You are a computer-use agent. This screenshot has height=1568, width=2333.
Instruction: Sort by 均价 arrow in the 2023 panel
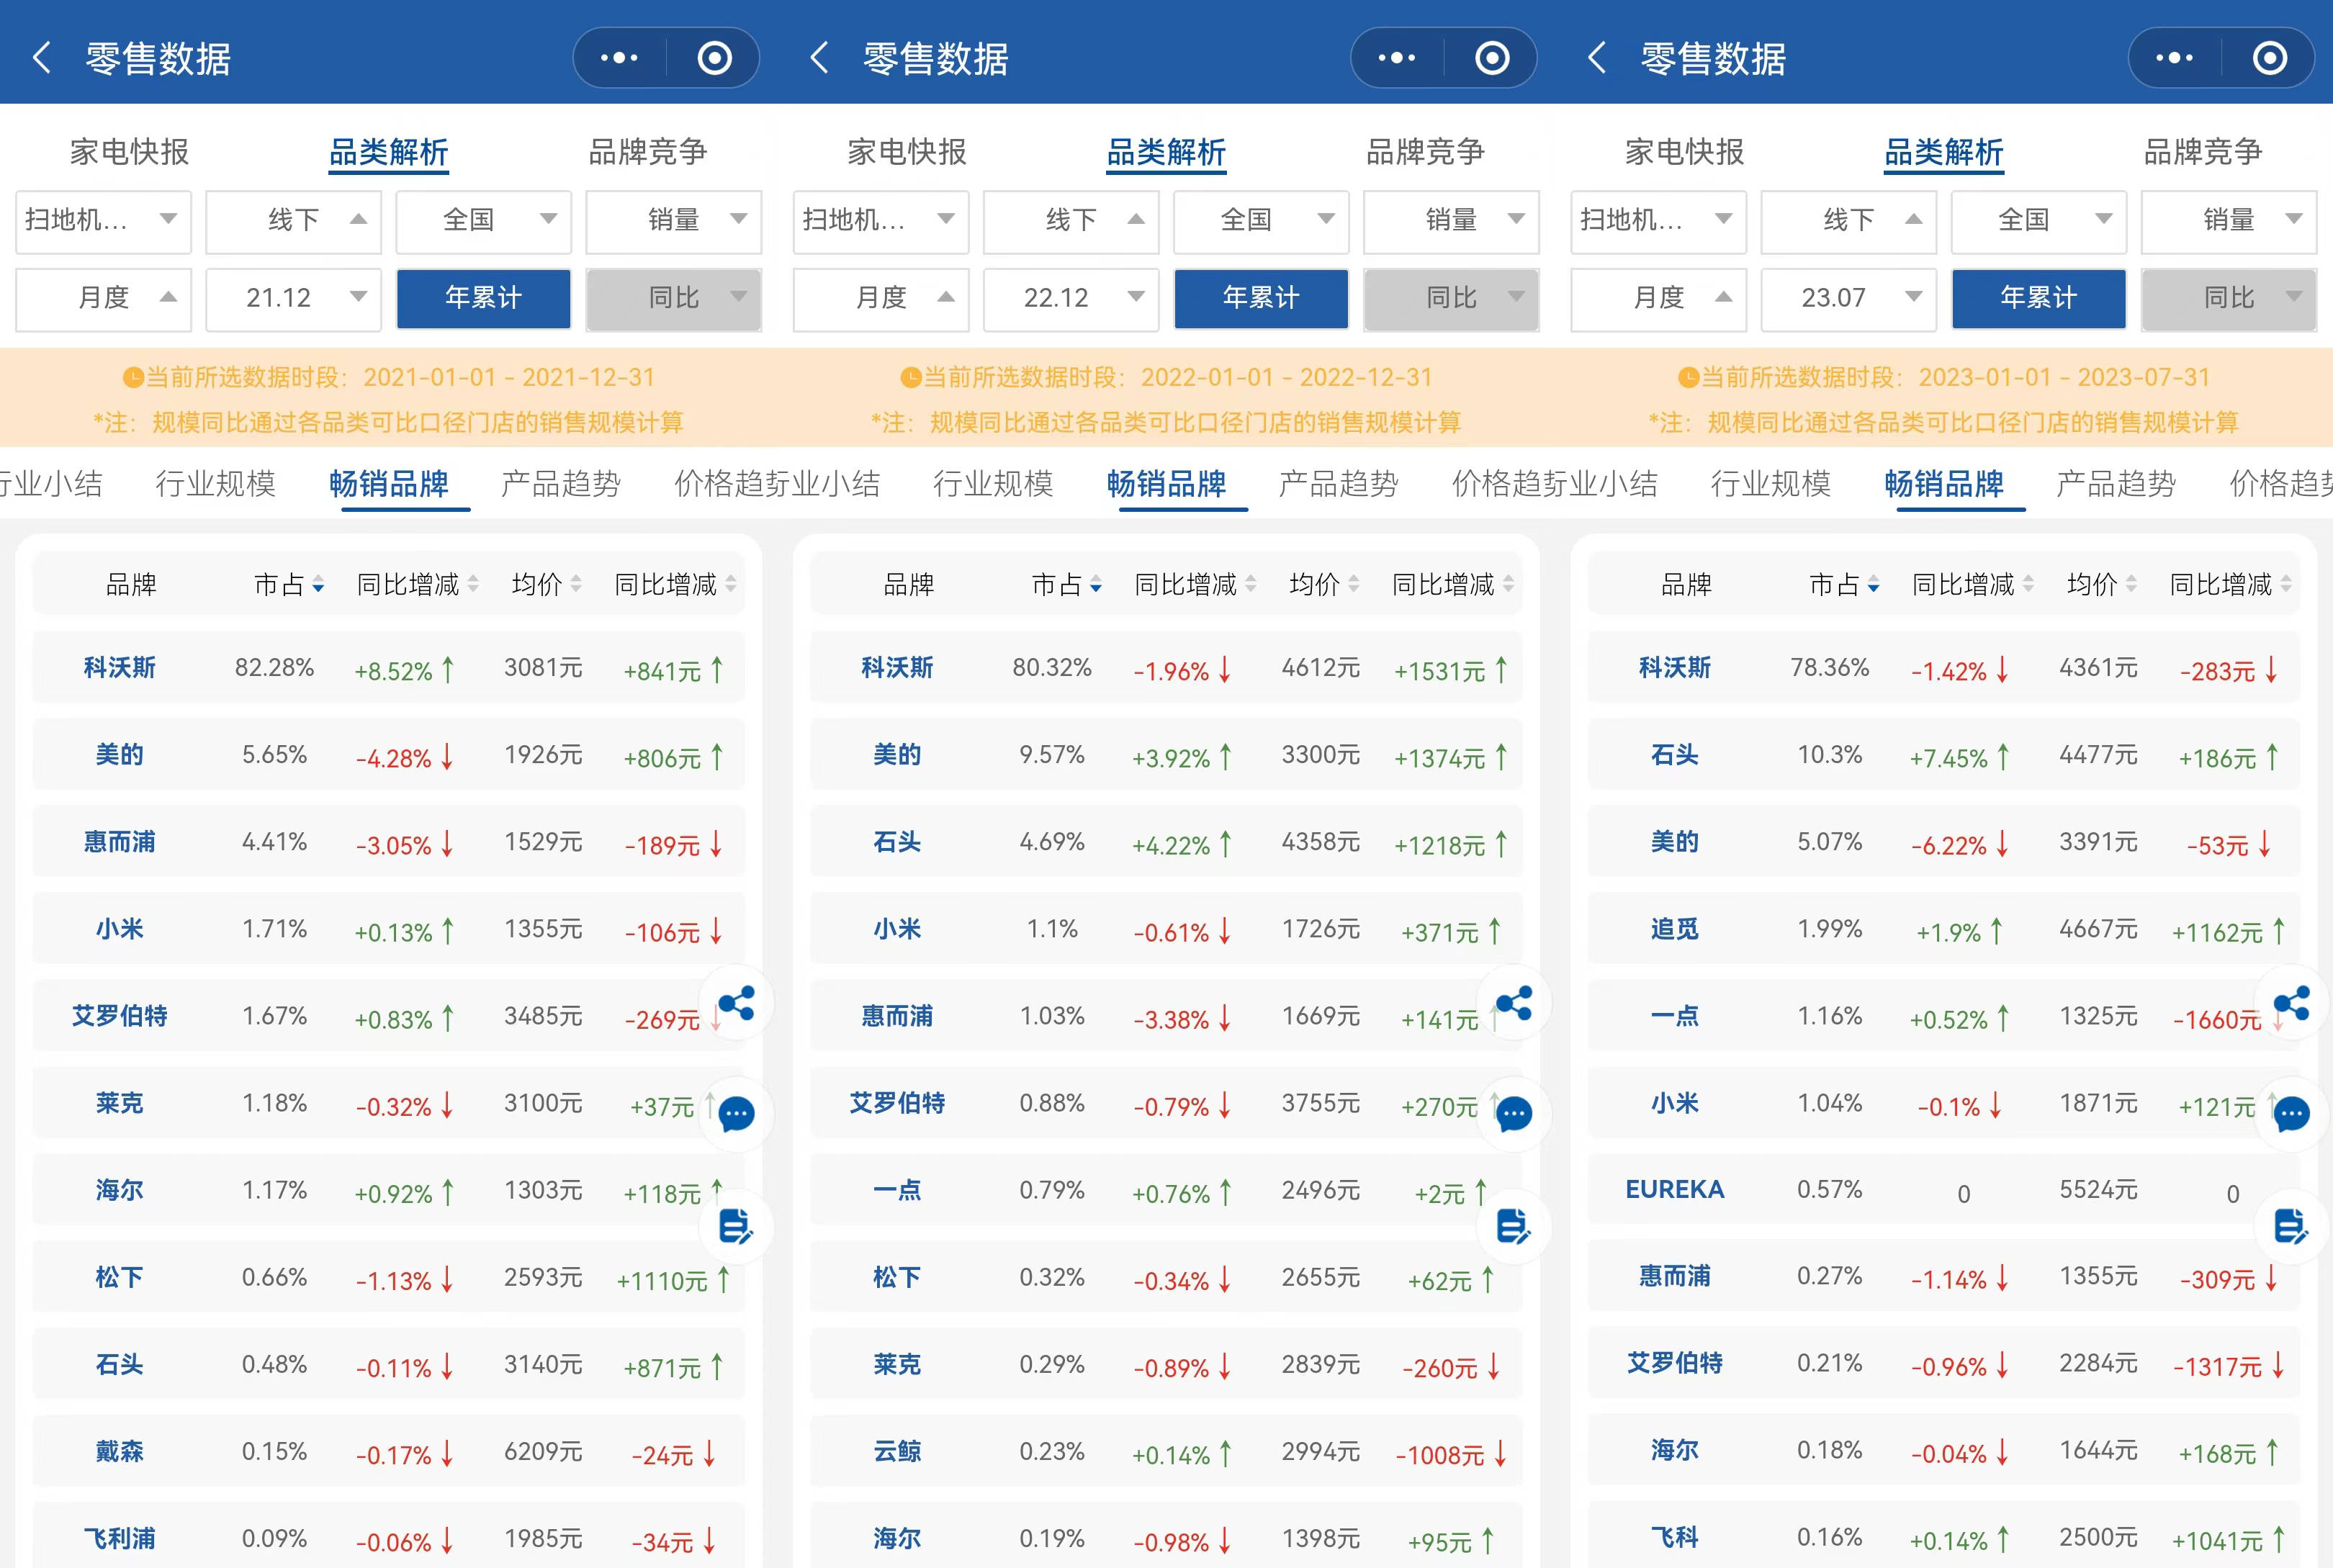tap(2131, 585)
